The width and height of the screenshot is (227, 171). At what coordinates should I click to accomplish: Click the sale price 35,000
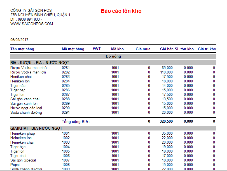tap(167, 133)
